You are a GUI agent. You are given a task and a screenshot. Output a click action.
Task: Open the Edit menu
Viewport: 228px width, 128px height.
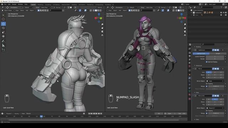(9, 4)
